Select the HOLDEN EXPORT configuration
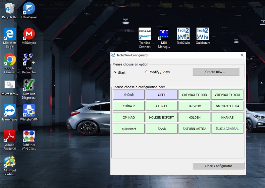The width and height of the screenshot is (265, 188). click(162, 117)
